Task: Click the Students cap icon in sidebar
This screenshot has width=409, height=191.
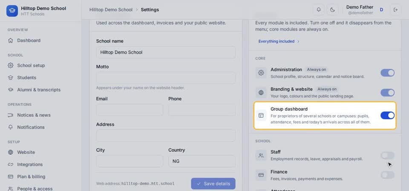Action: pyautogui.click(x=10, y=78)
